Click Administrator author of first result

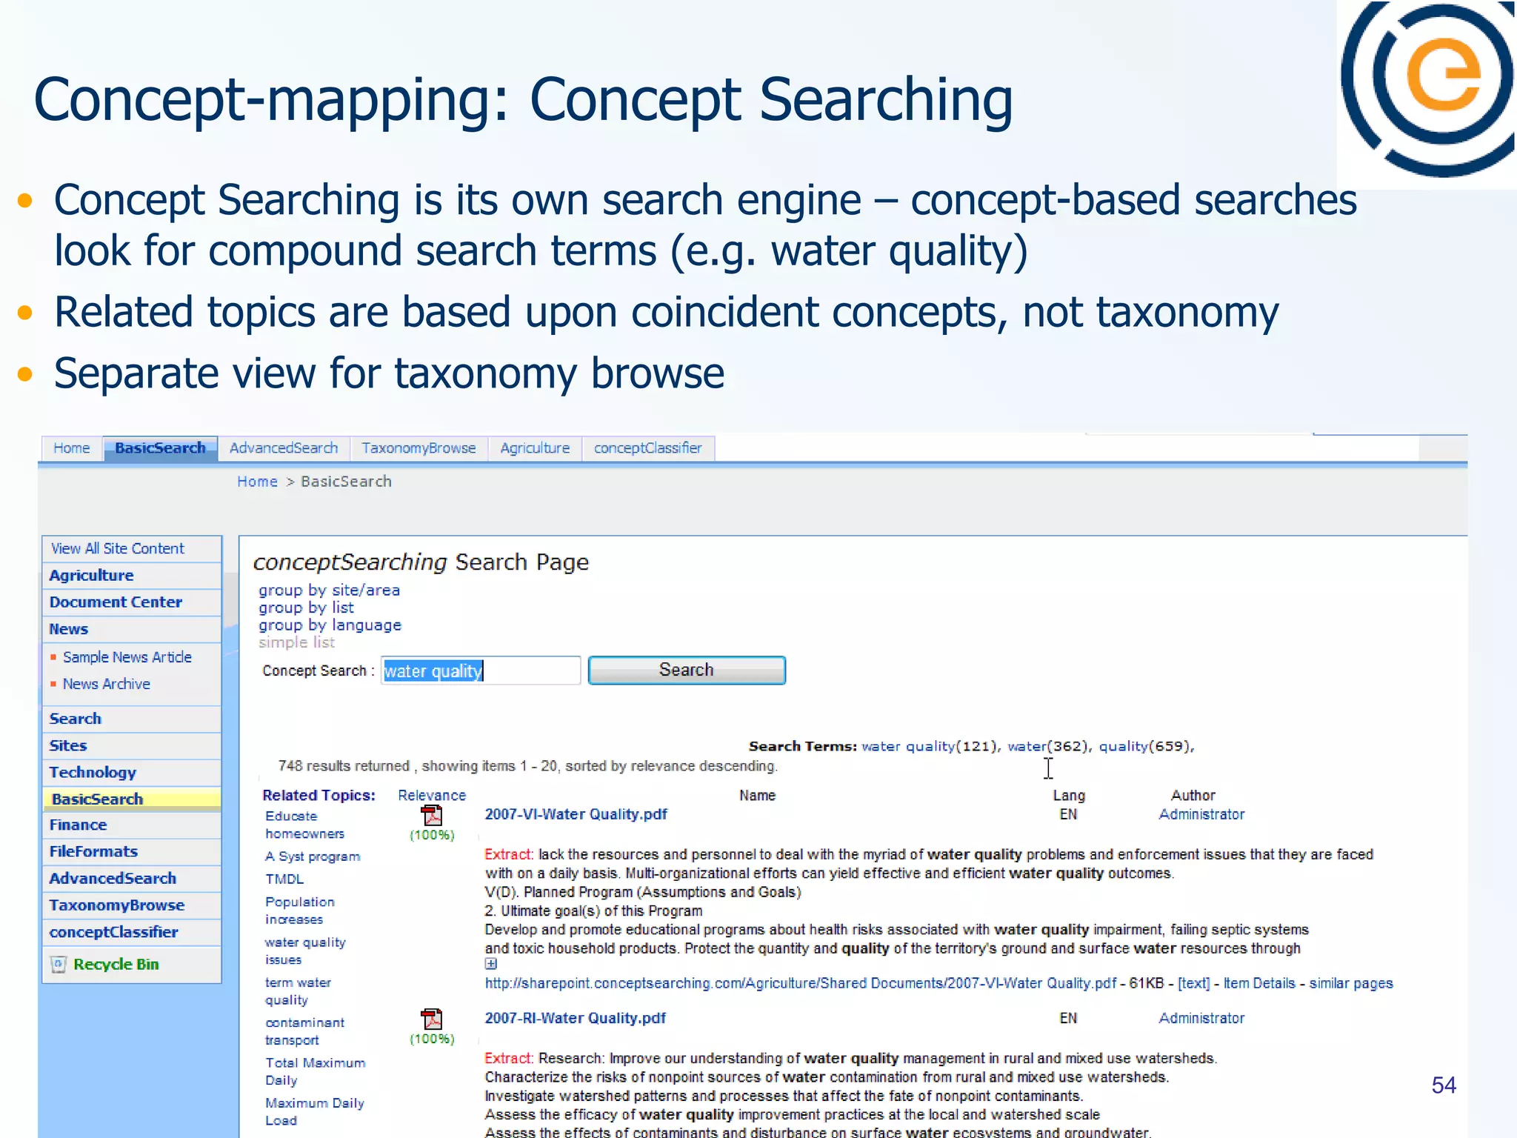[1201, 814]
